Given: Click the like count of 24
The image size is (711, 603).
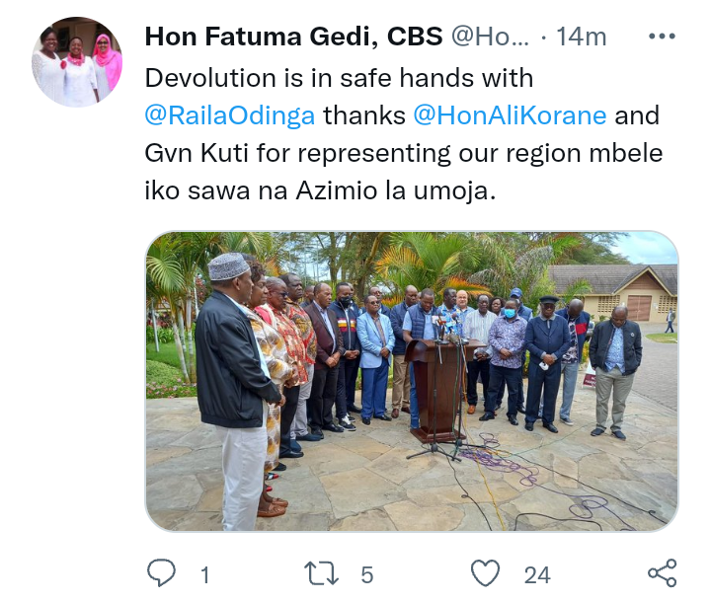Looking at the screenshot, I should click(537, 575).
